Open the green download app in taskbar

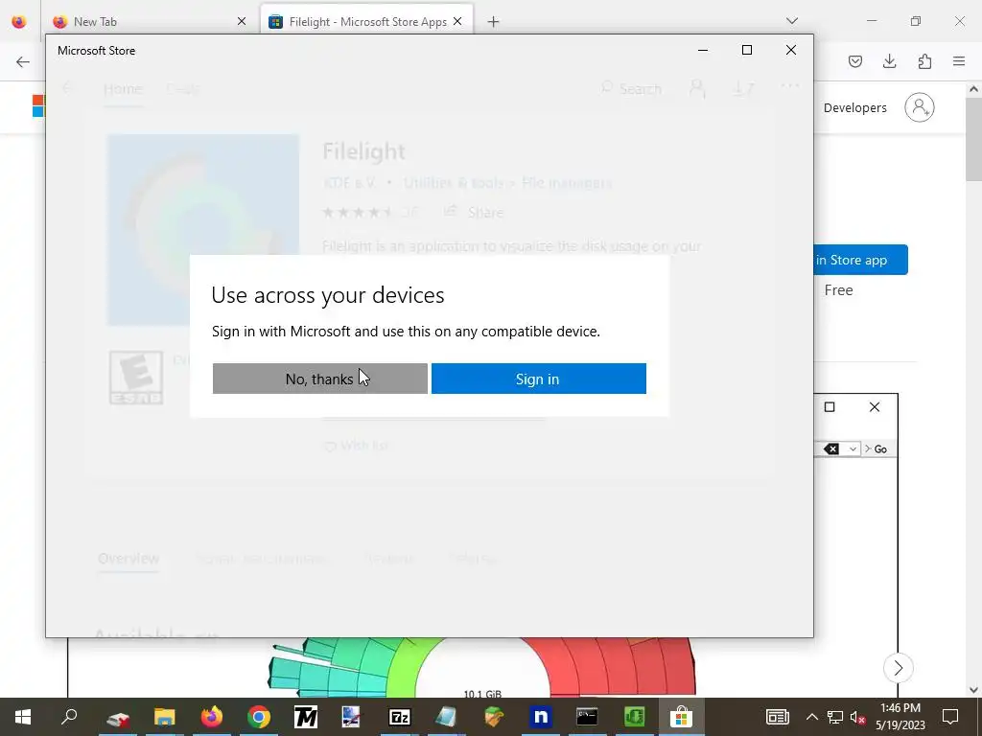(x=635, y=717)
